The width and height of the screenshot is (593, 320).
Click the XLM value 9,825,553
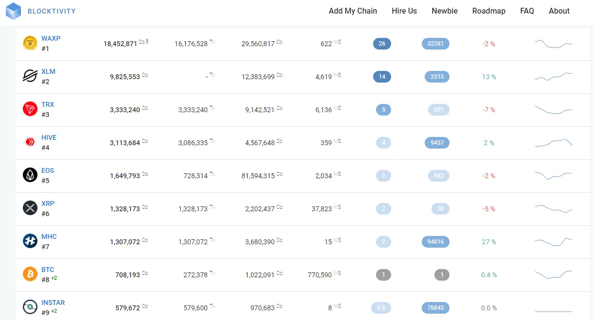pos(125,77)
